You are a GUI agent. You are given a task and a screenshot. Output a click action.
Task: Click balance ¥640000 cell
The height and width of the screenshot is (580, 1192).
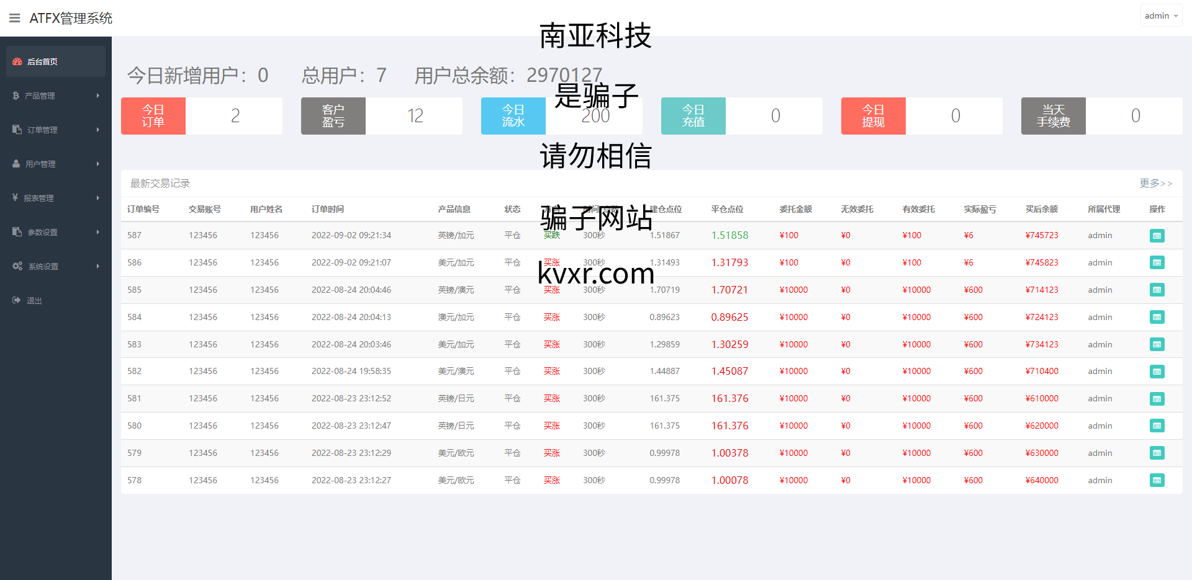[1042, 480]
